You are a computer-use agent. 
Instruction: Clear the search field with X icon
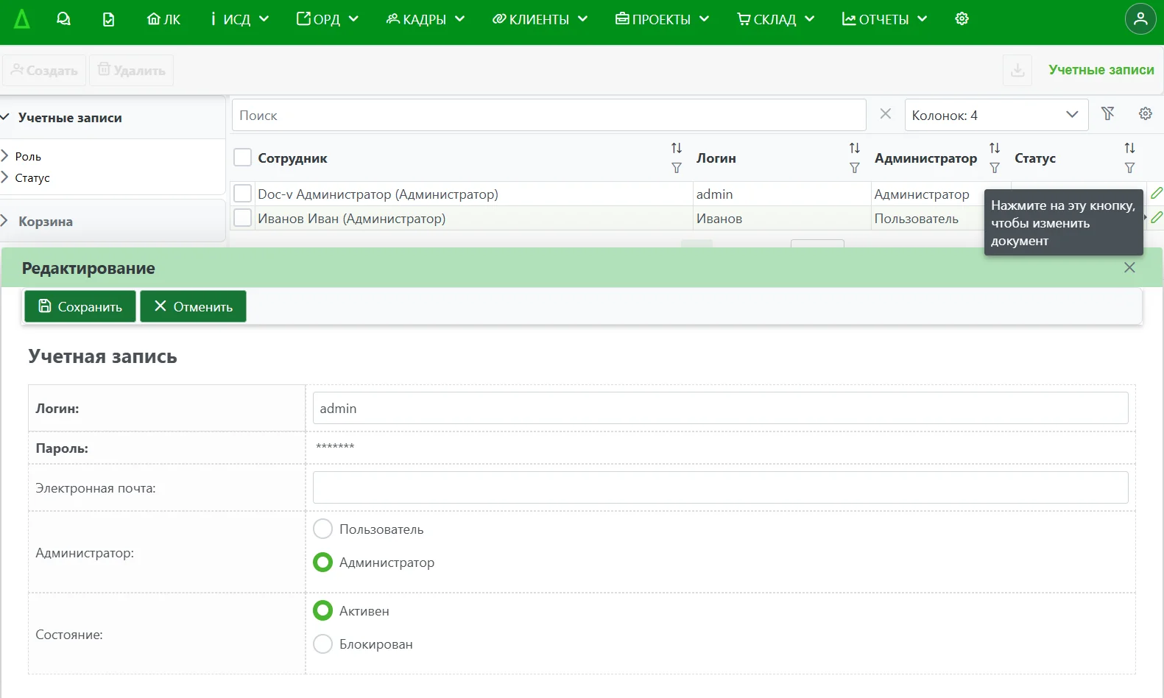point(886,114)
